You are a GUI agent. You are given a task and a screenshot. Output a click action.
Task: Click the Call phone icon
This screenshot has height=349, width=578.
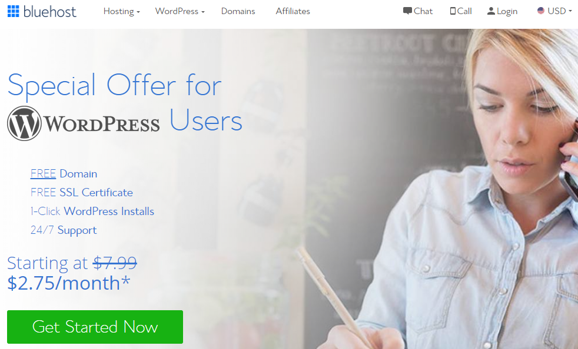click(x=453, y=11)
